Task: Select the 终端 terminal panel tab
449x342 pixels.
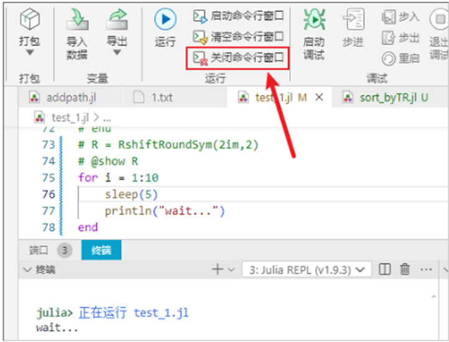Action: 101,250
